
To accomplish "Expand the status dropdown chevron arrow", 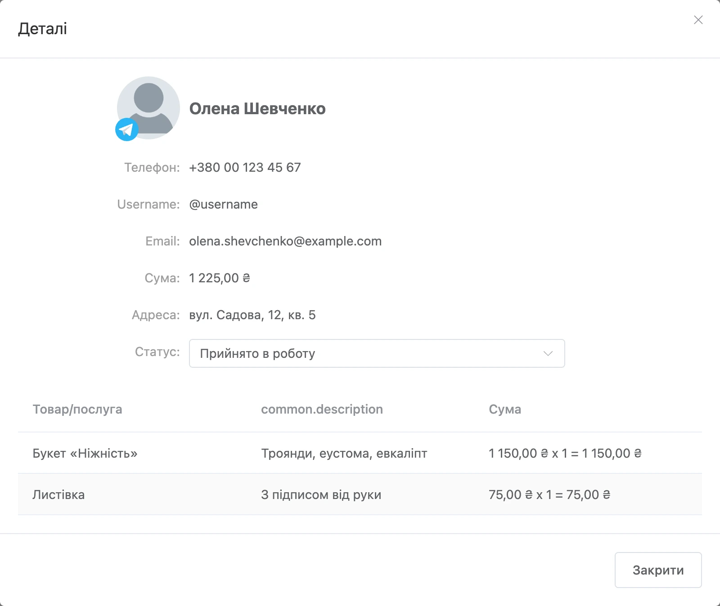I will [x=548, y=353].
